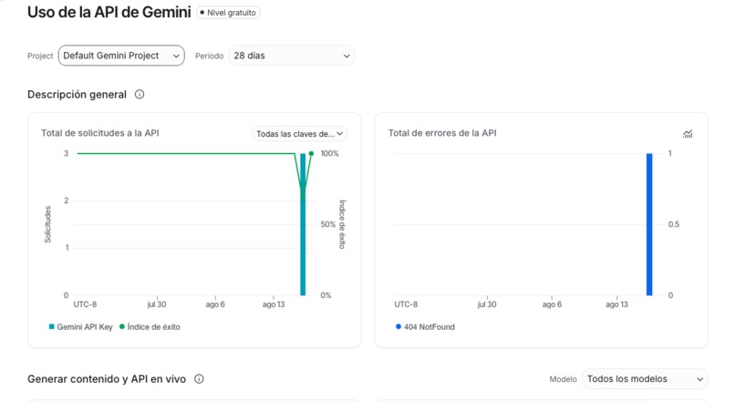This screenshot has width=735, height=402.
Task: Click the blue error bar in the errors chart
Action: (649, 224)
